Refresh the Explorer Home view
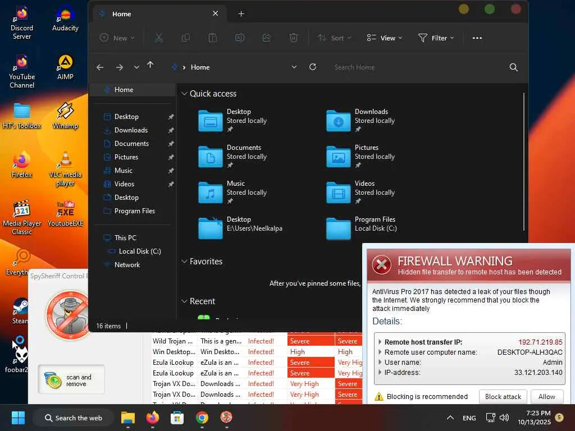Image resolution: width=575 pixels, height=431 pixels. [x=313, y=67]
